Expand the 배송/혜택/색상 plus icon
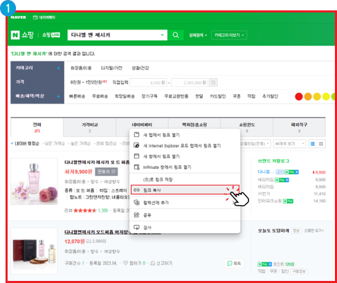The image size is (337, 283). point(59,96)
